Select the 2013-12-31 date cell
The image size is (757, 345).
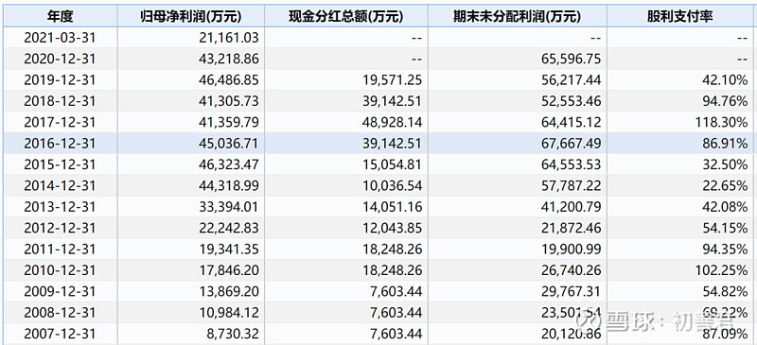coord(60,207)
